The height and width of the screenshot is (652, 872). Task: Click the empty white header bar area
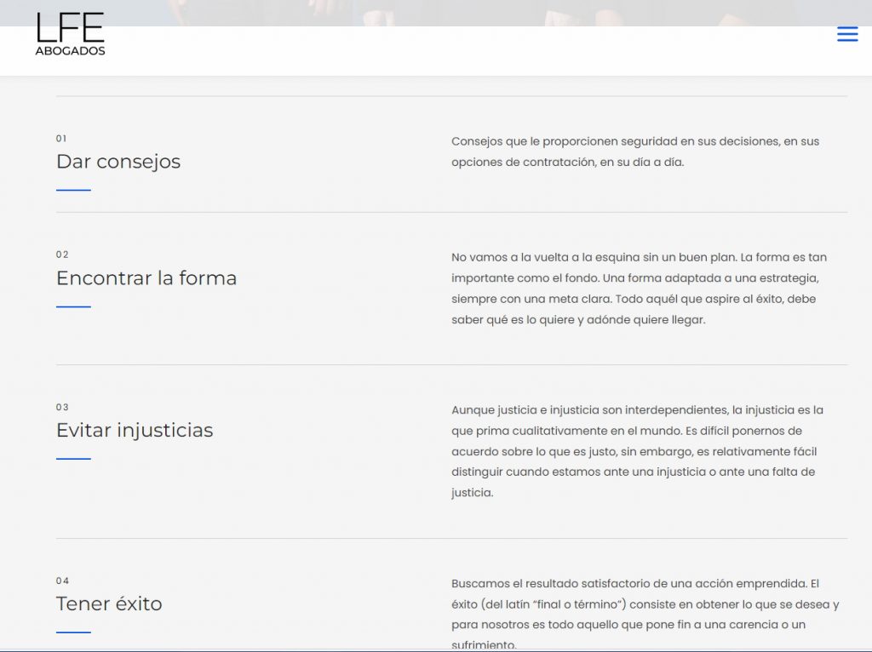click(468, 51)
